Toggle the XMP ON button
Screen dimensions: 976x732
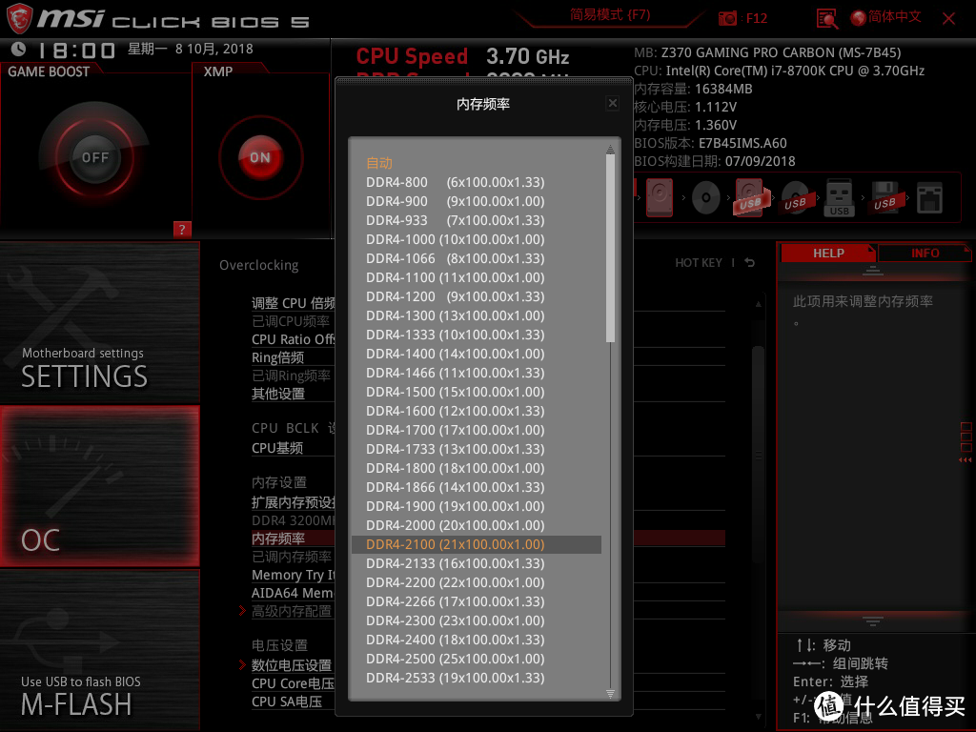(x=260, y=157)
